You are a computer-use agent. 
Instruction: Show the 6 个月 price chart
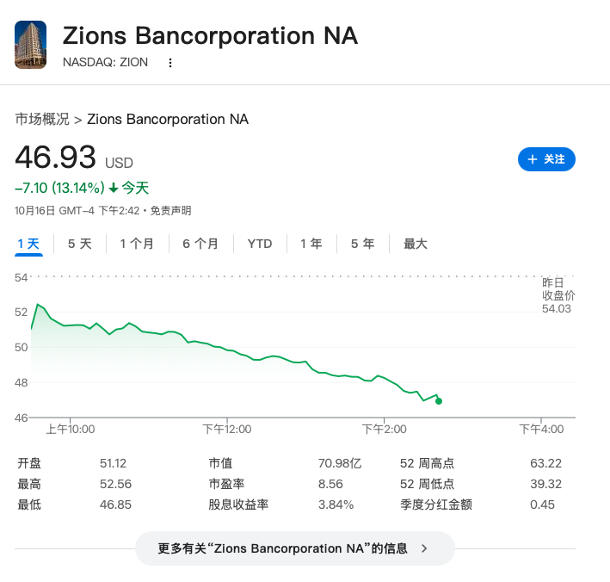200,244
